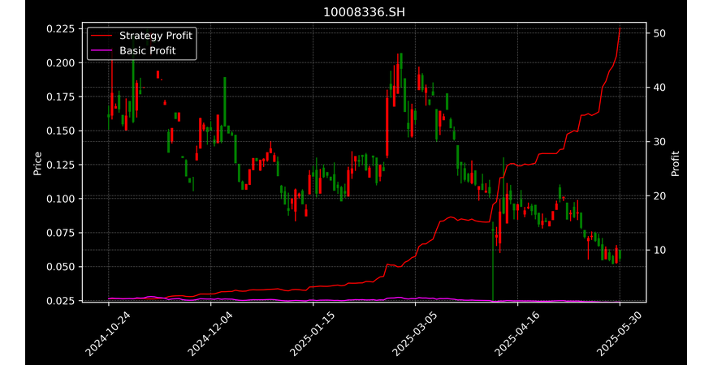The width and height of the screenshot is (713, 365).
Task: Click the 0.125 price tick label
Action: pyautogui.click(x=60, y=165)
